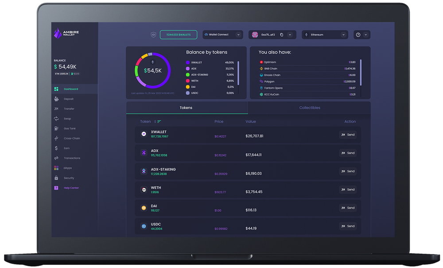
Task: Select the KCC KuCoin network row
Action: [x=307, y=95]
